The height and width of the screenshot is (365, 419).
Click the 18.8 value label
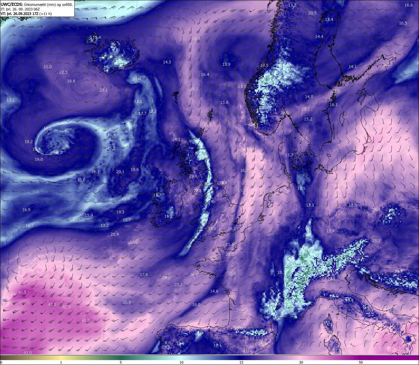click(x=71, y=81)
